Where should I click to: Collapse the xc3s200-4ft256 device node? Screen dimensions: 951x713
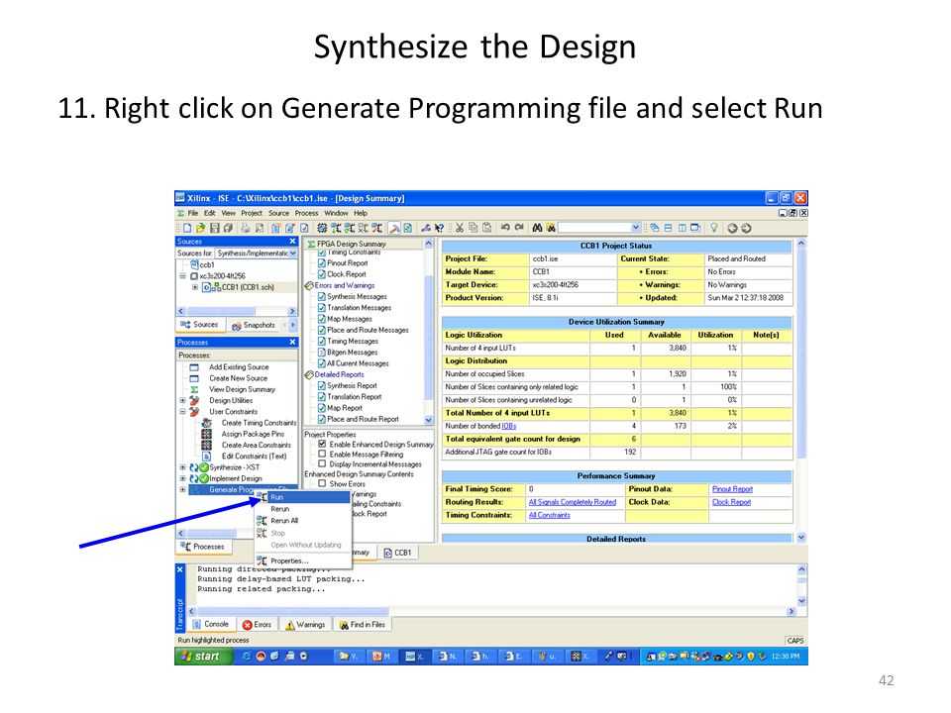click(x=182, y=276)
